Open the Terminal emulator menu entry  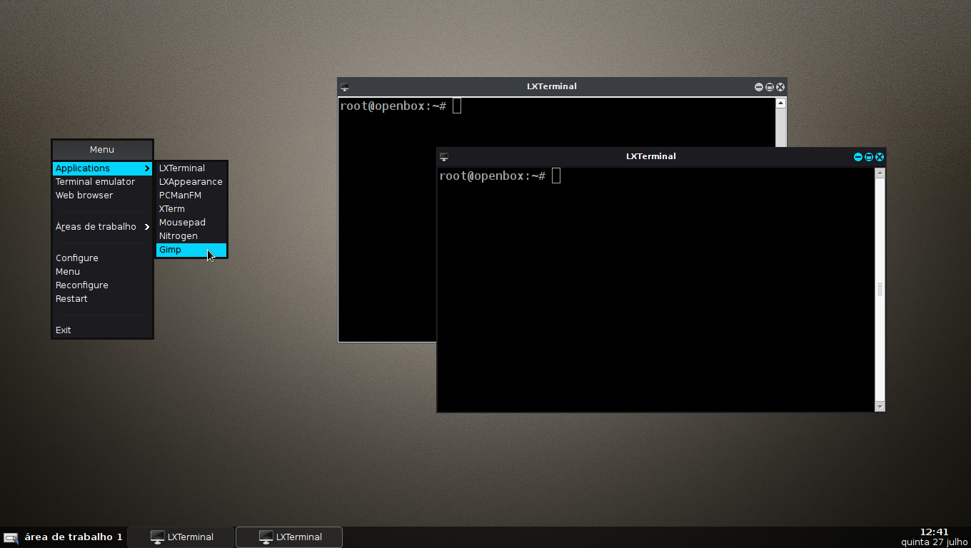[x=95, y=181]
